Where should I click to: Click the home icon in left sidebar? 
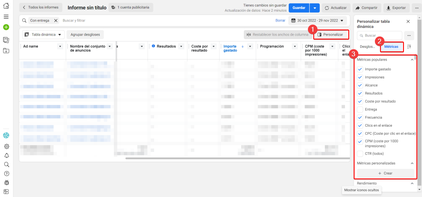point(6,6)
